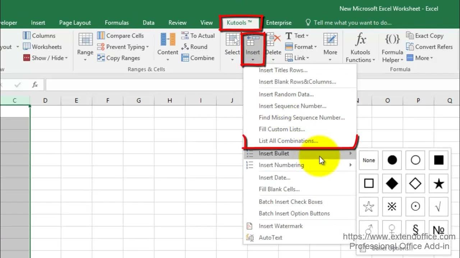Viewport: 460px width, 258px height.
Task: Expand Prevent Typing dropdown
Action: 123,47
